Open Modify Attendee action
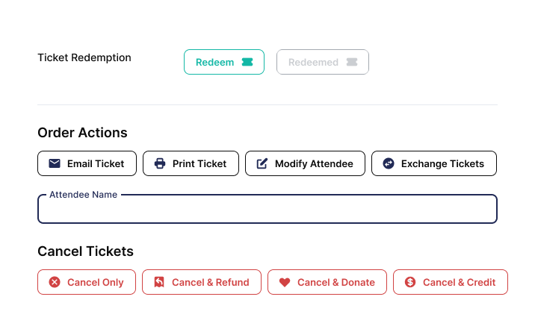 [x=305, y=163]
